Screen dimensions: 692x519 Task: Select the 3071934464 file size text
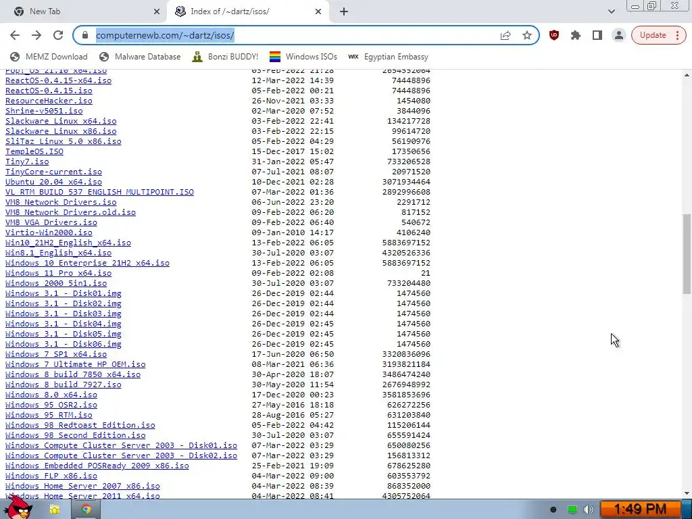click(406, 182)
